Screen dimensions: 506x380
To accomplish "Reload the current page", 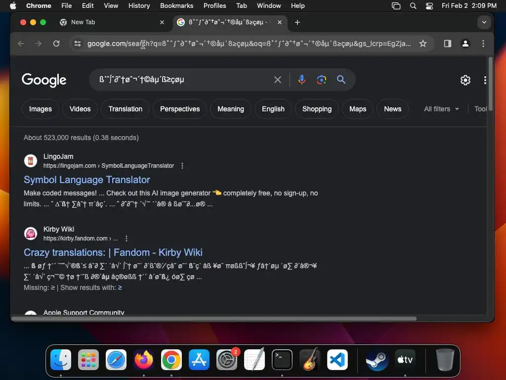I will pyautogui.click(x=56, y=44).
